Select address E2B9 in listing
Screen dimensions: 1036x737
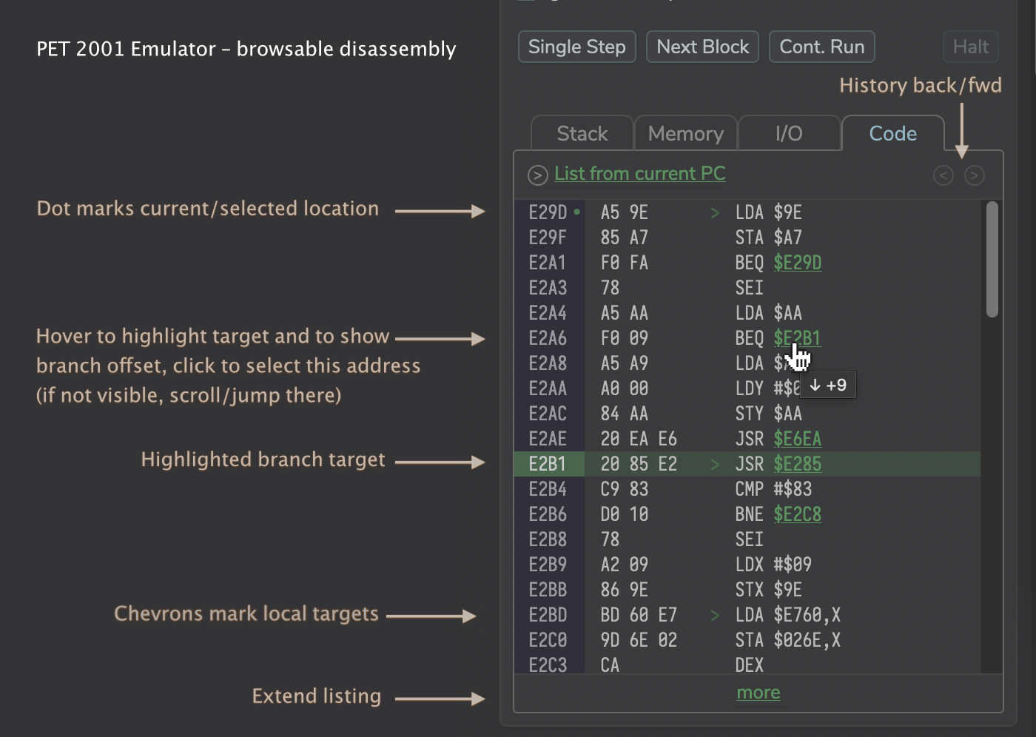[548, 565]
